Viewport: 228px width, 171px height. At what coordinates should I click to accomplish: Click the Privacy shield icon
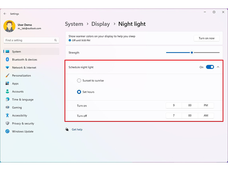click(x=7, y=123)
